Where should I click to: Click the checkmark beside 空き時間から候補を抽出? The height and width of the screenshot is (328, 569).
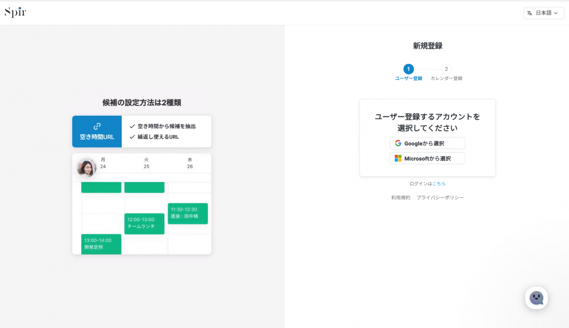coord(132,126)
